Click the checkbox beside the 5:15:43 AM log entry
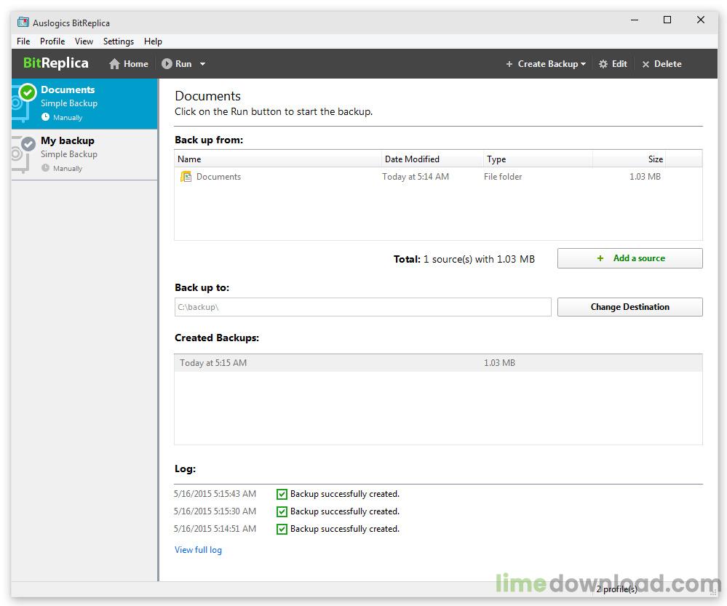This screenshot has width=727, height=606. (282, 494)
